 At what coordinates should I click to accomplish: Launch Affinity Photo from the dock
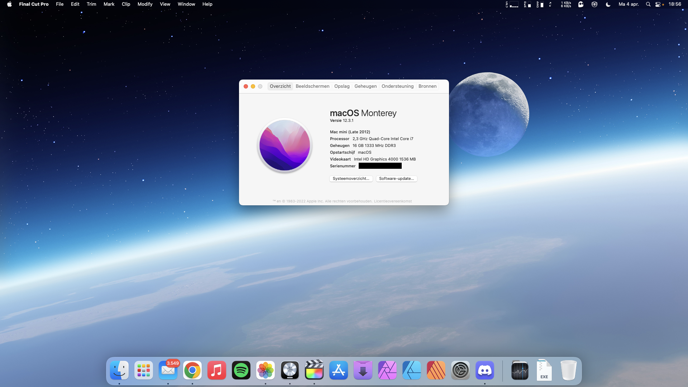(387, 370)
